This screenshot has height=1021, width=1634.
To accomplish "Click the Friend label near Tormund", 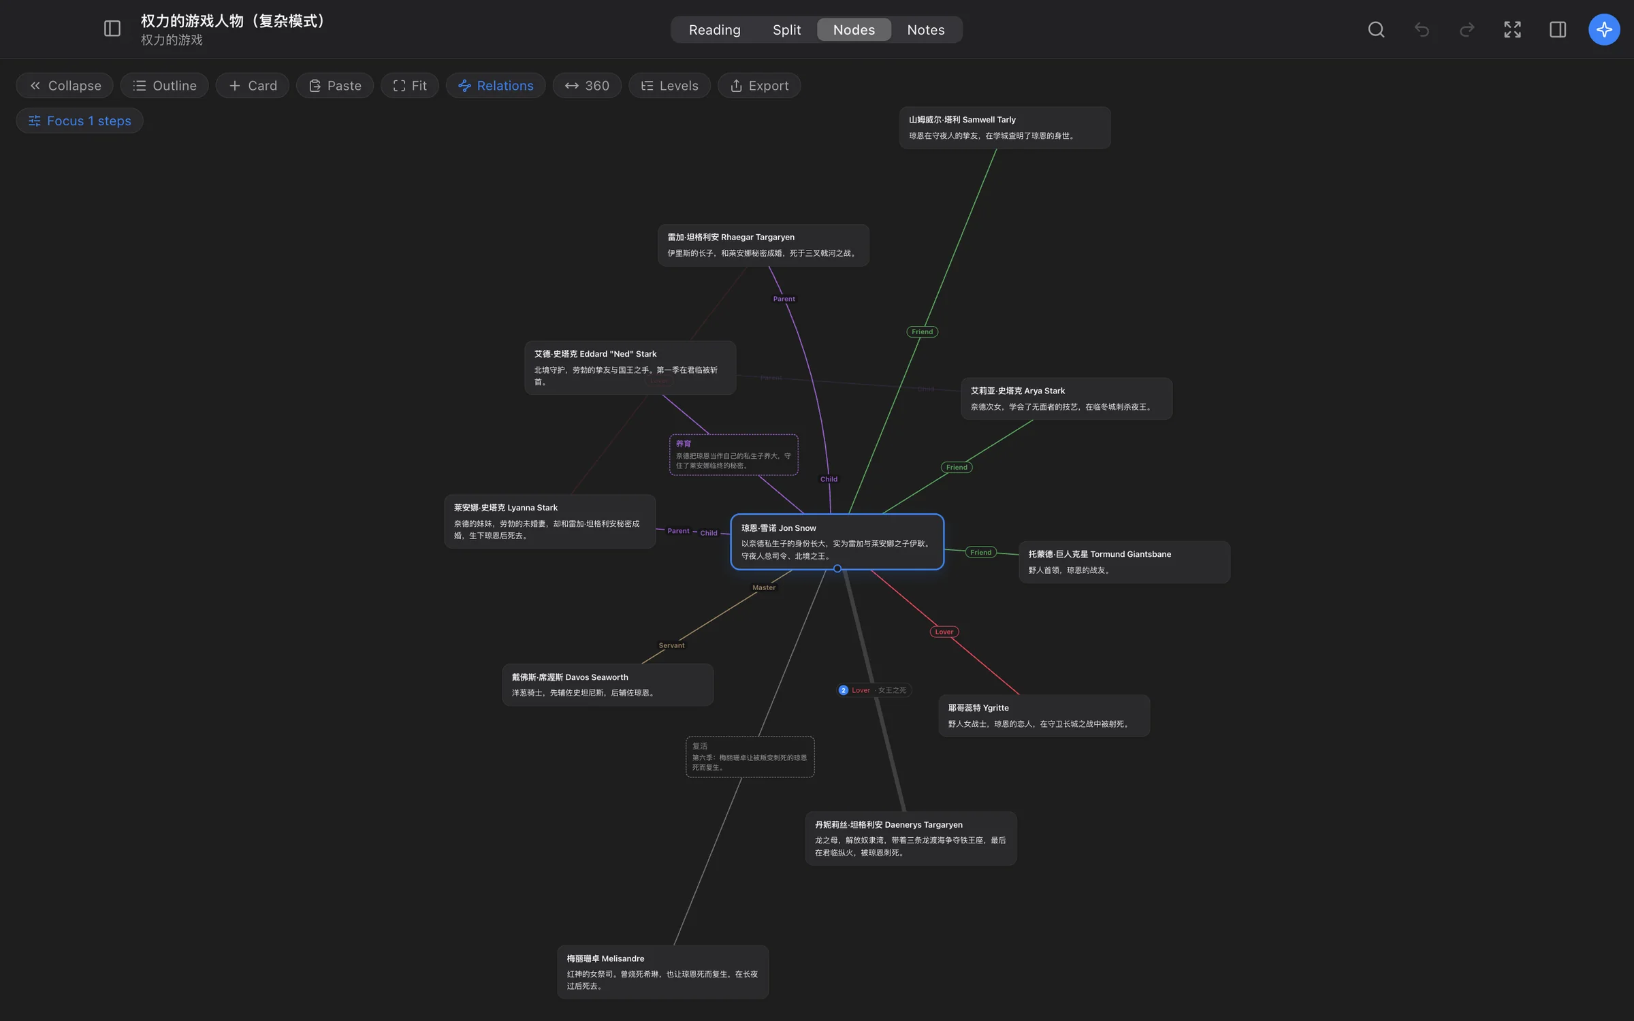I will [980, 552].
